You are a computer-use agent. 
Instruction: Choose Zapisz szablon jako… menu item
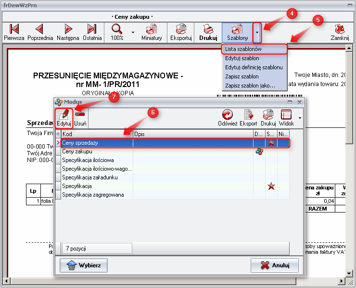pyautogui.click(x=250, y=86)
